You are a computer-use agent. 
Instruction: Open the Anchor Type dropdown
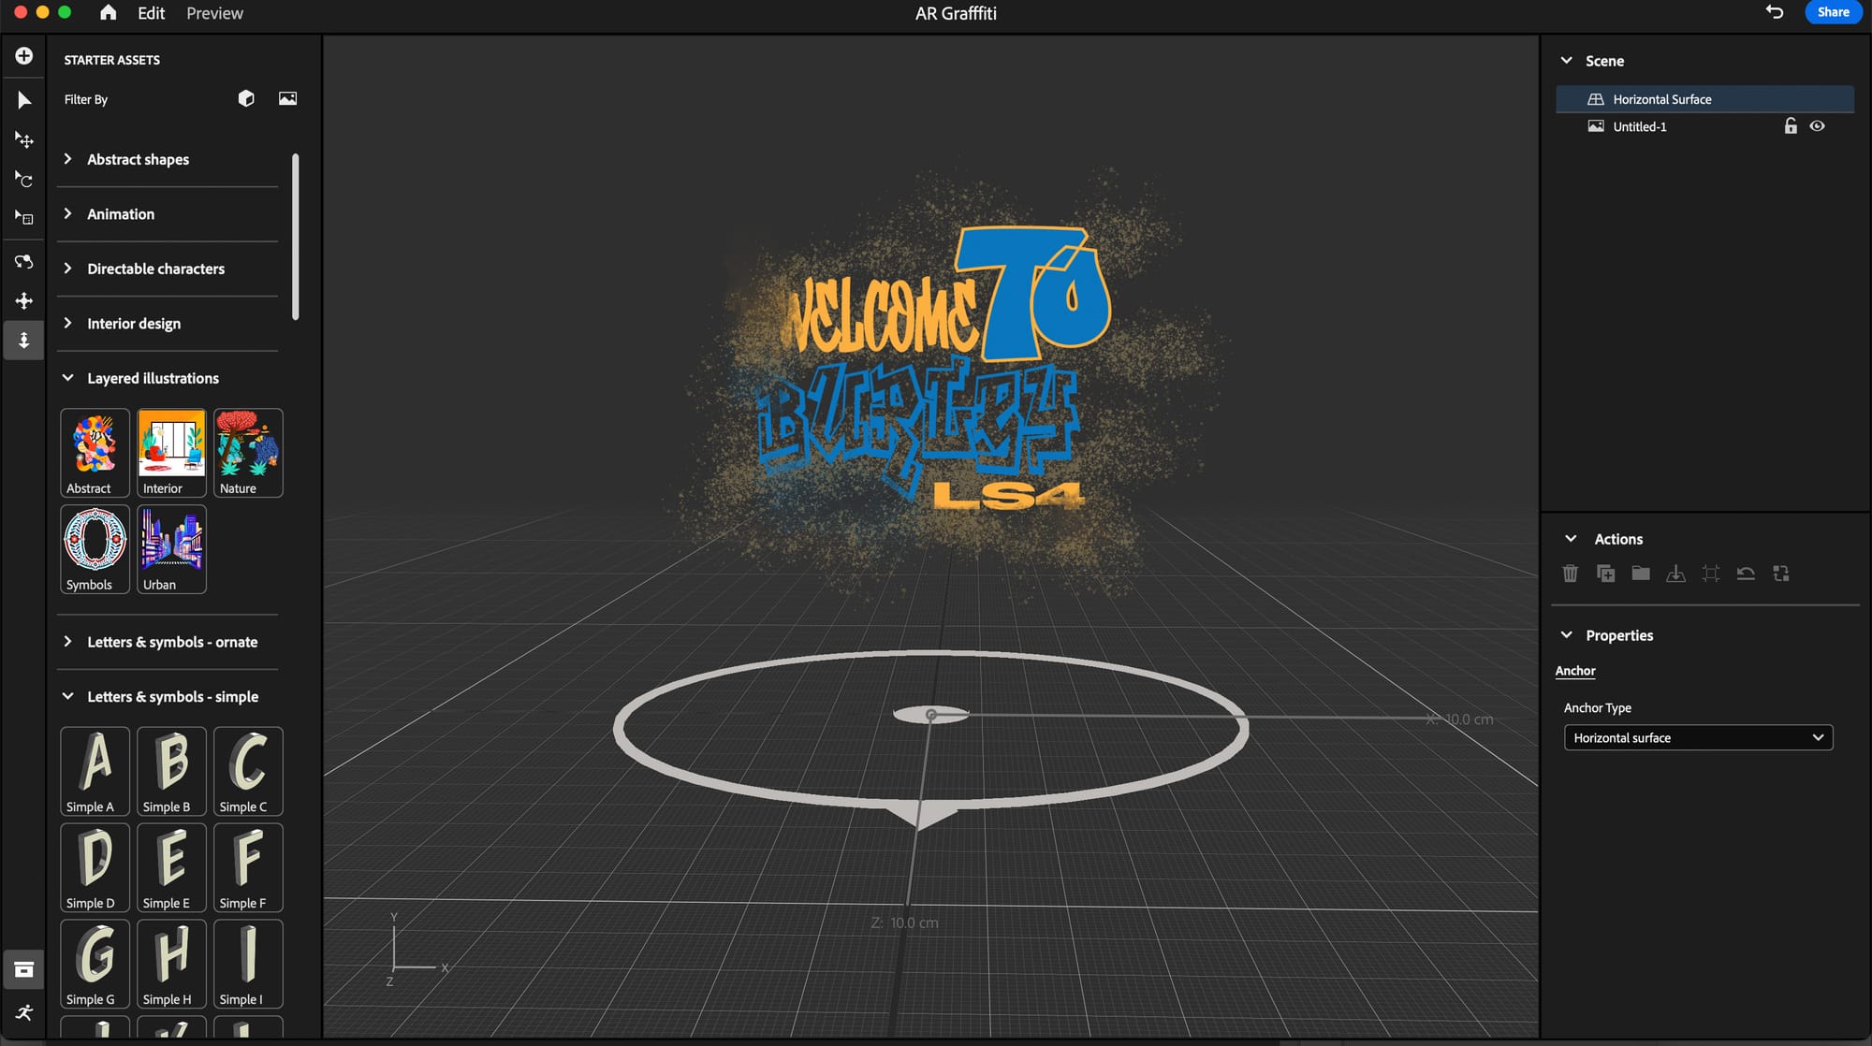1698,737
